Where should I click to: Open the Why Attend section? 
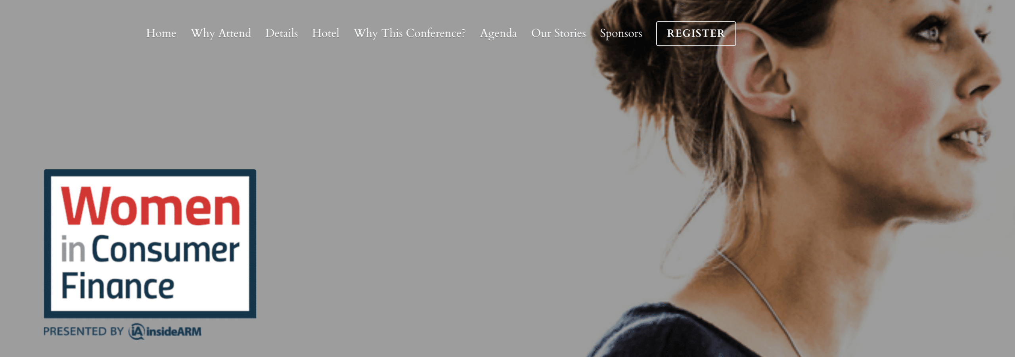tap(221, 33)
